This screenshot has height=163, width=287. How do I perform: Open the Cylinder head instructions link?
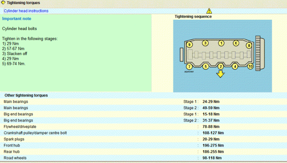pyautogui.click(x=26, y=11)
